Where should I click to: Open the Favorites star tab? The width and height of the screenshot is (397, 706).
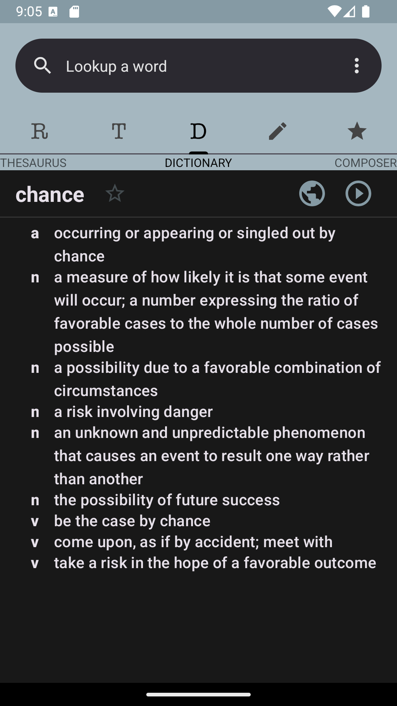click(x=357, y=131)
